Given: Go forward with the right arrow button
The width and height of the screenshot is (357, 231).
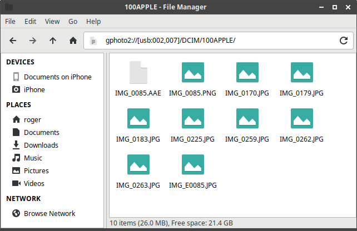Looking at the screenshot, I should 33,41.
